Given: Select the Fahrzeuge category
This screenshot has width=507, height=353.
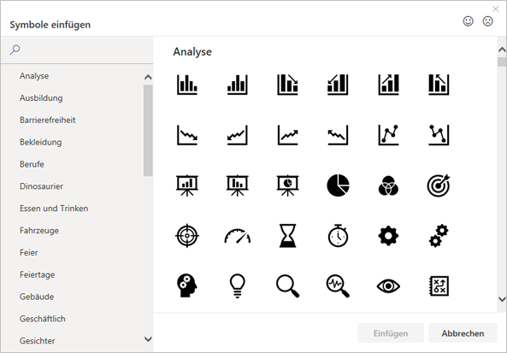Looking at the screenshot, I should tap(39, 231).
